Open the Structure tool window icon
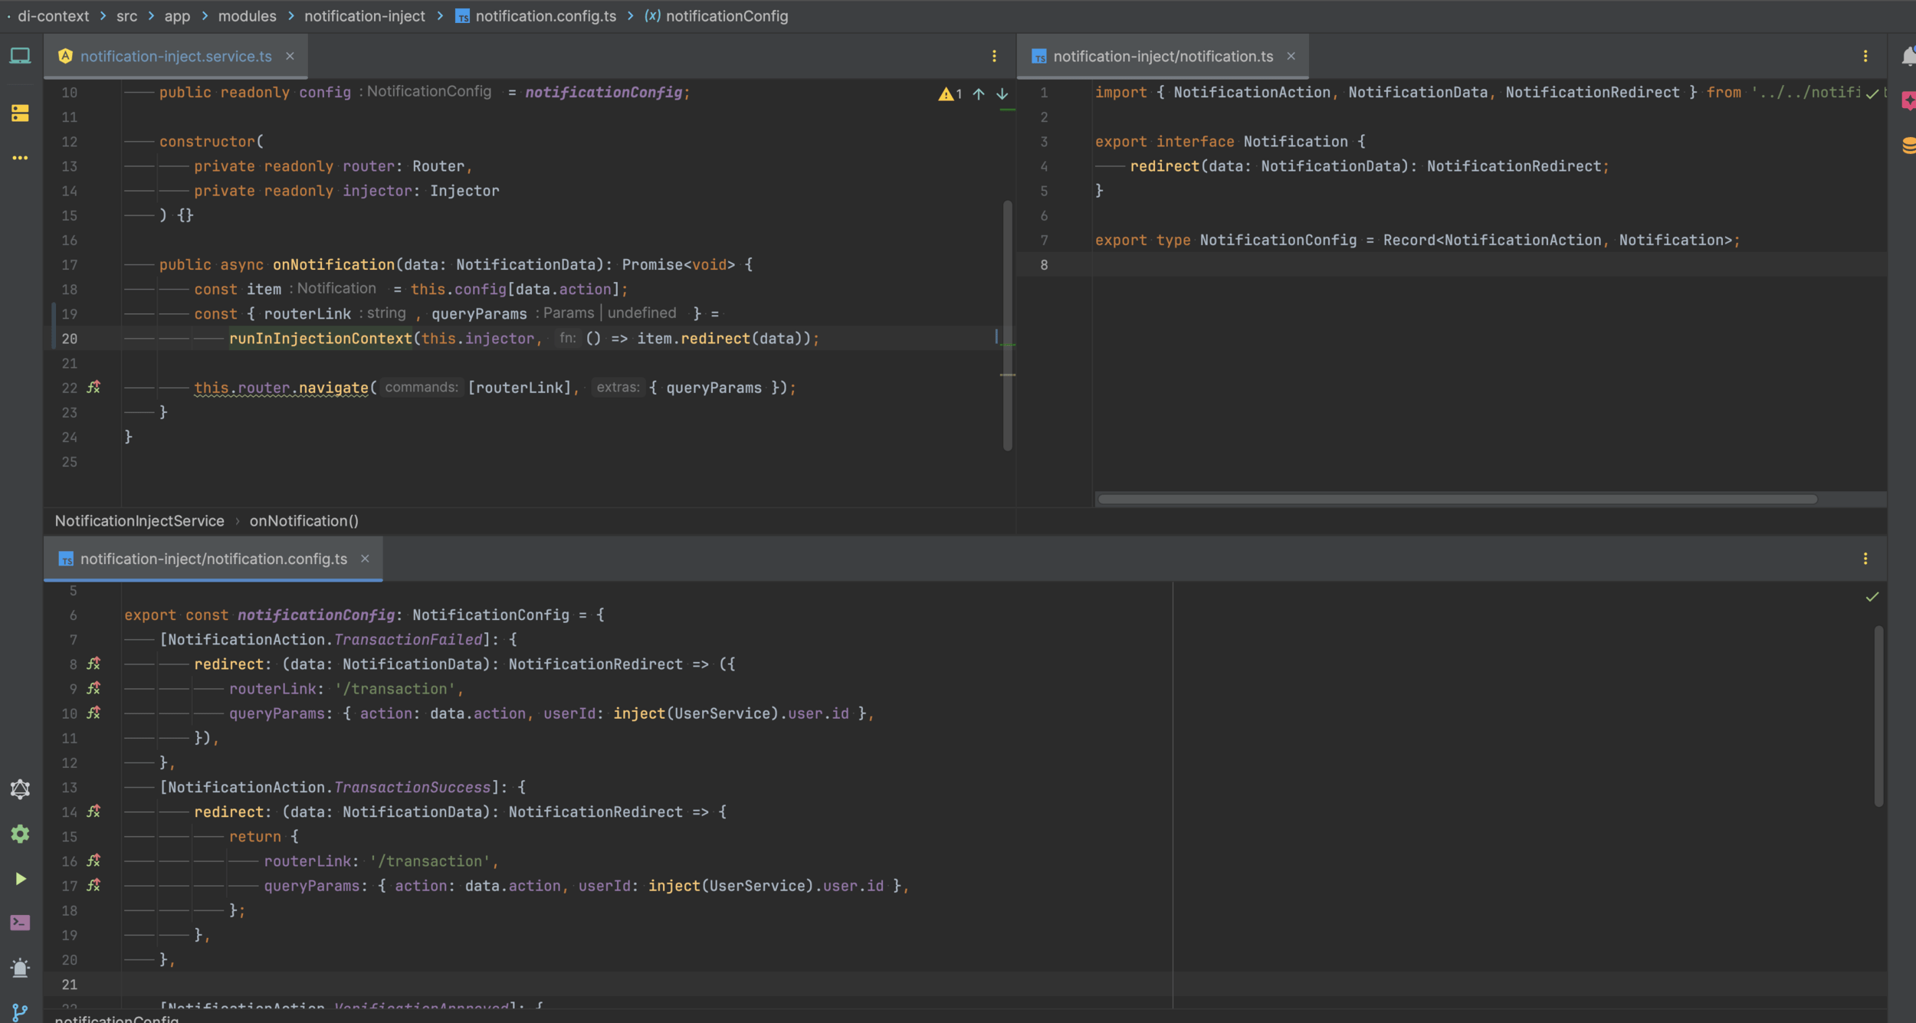 pyautogui.click(x=20, y=113)
